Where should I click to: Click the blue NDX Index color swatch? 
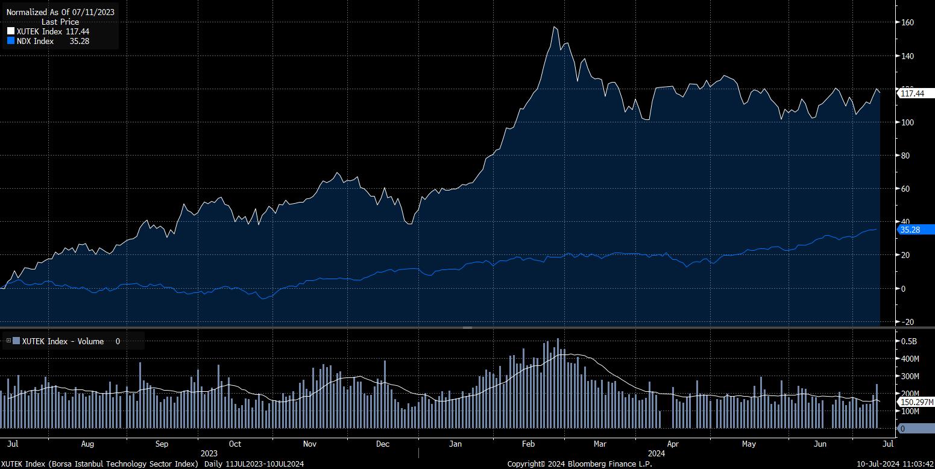[x=10, y=41]
